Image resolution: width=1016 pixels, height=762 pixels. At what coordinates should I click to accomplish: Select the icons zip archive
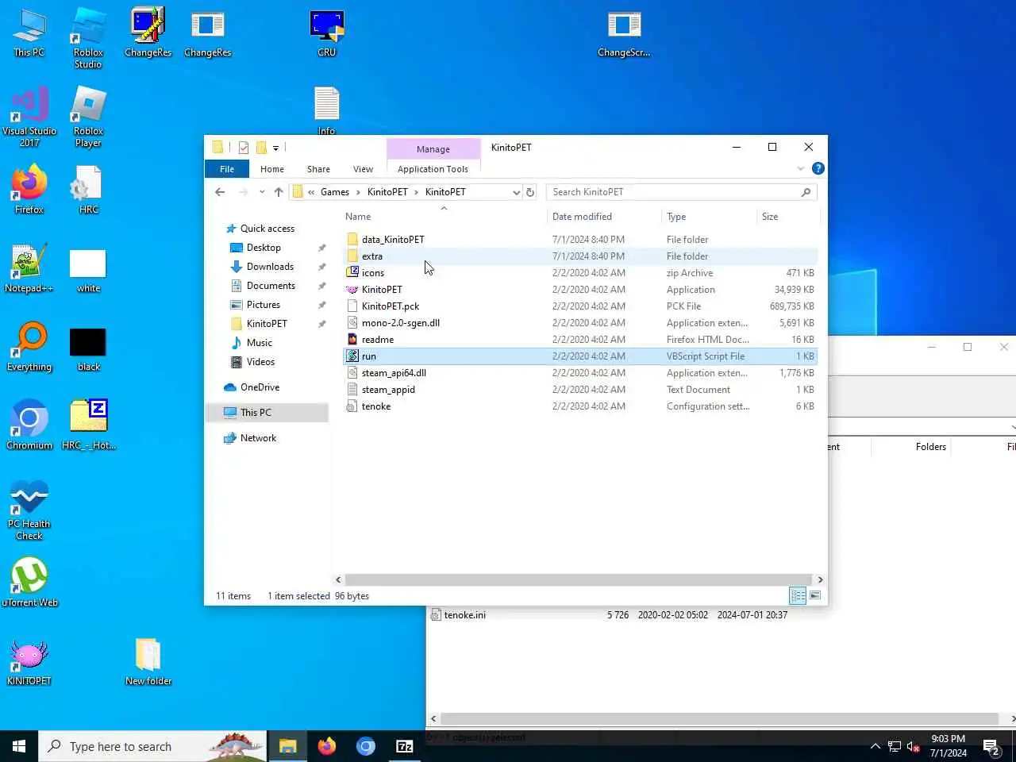coord(579,273)
